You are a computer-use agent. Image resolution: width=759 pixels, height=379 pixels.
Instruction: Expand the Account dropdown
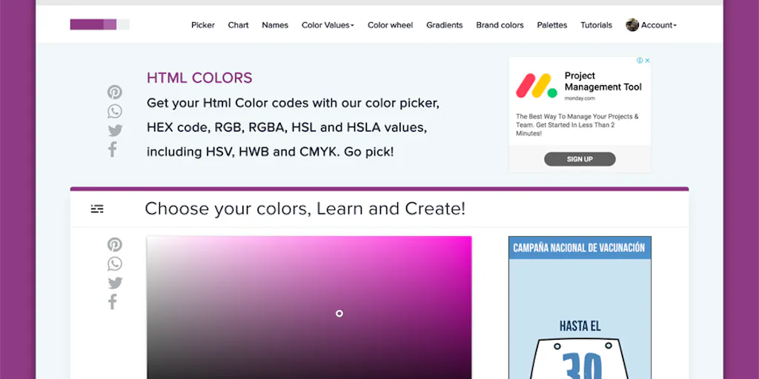point(658,25)
